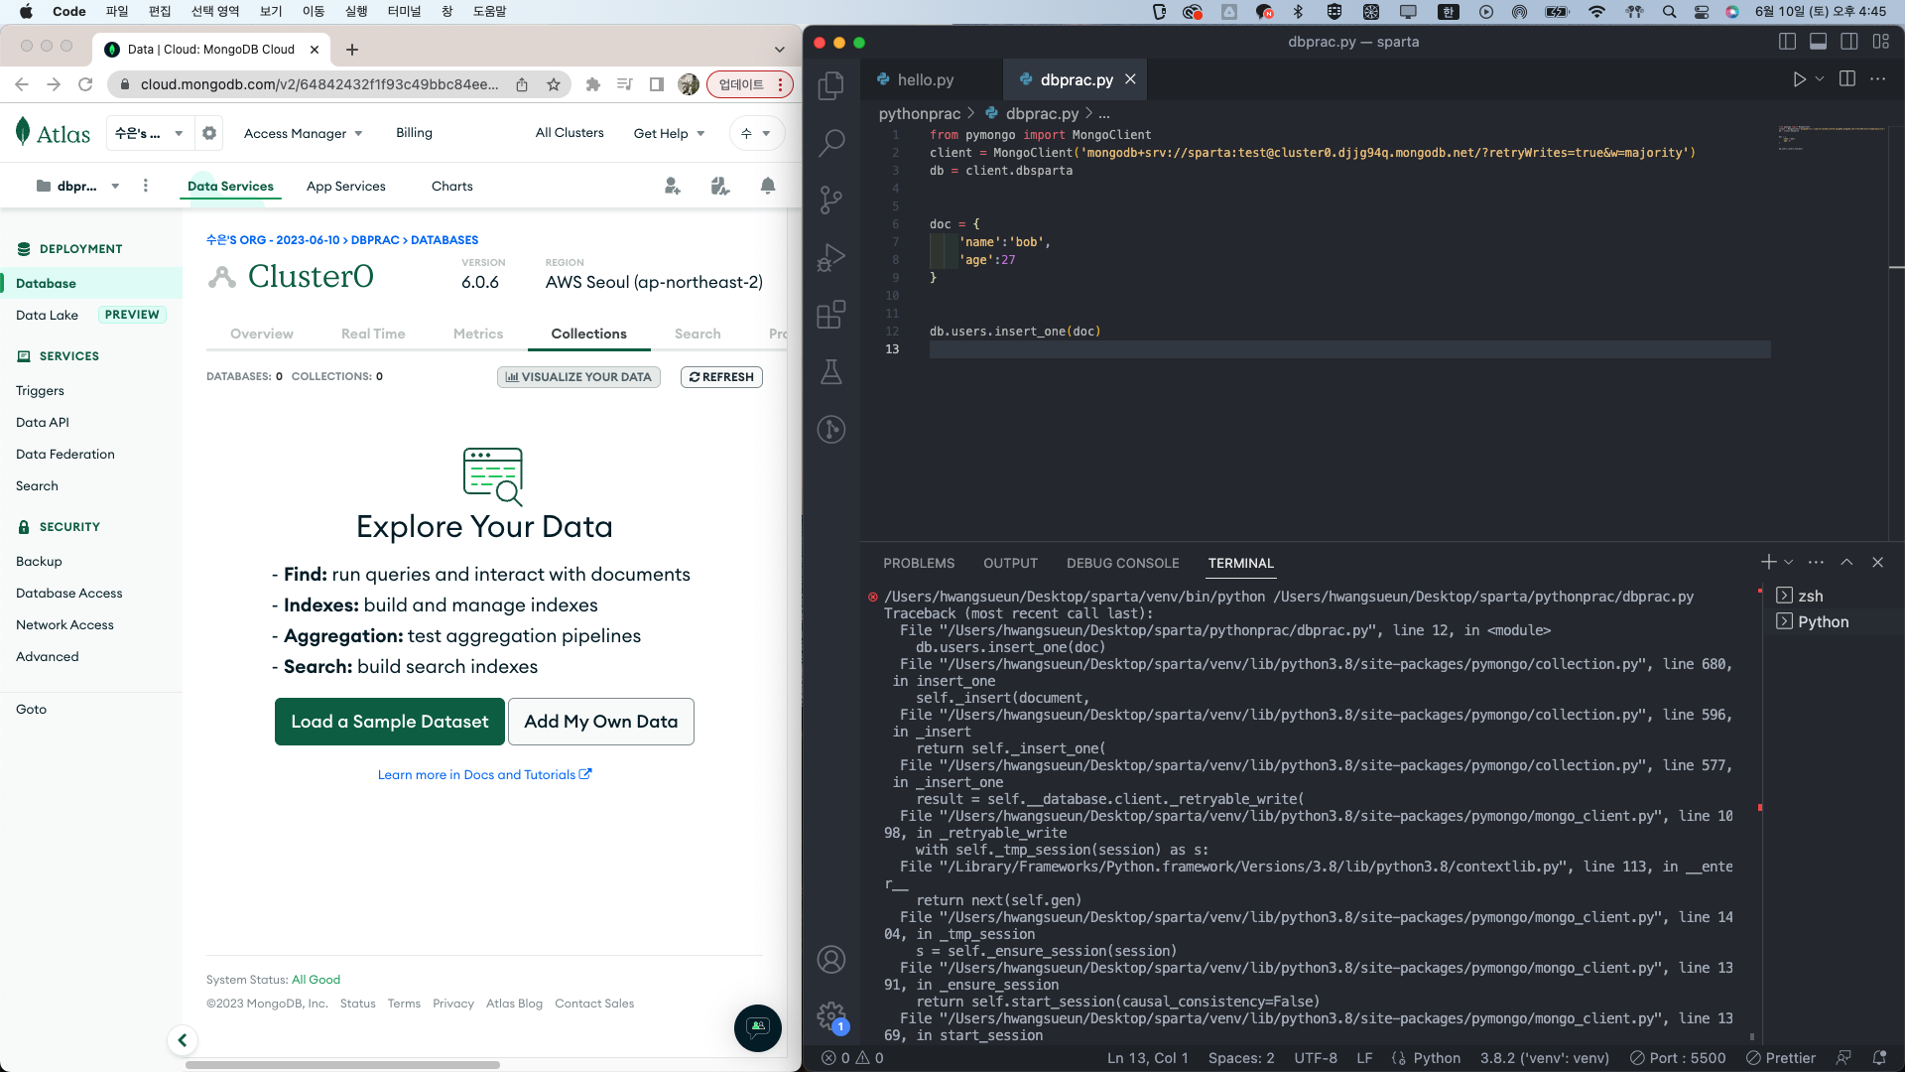Expand Access Manager dropdown

[x=304, y=133]
